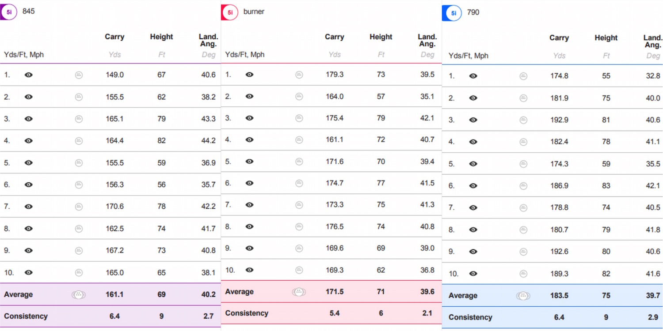Click the Carry column header in 845 panel

click(114, 37)
